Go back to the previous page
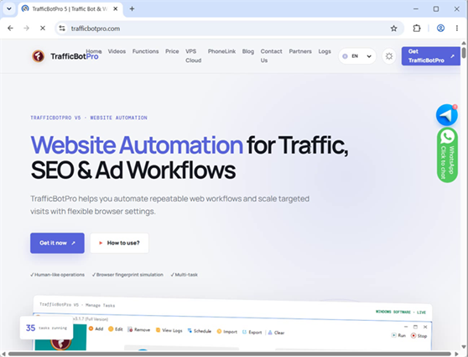The height and width of the screenshot is (357, 468). [10, 28]
